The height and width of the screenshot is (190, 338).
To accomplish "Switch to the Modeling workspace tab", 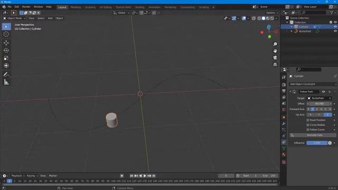I will 76,7.
